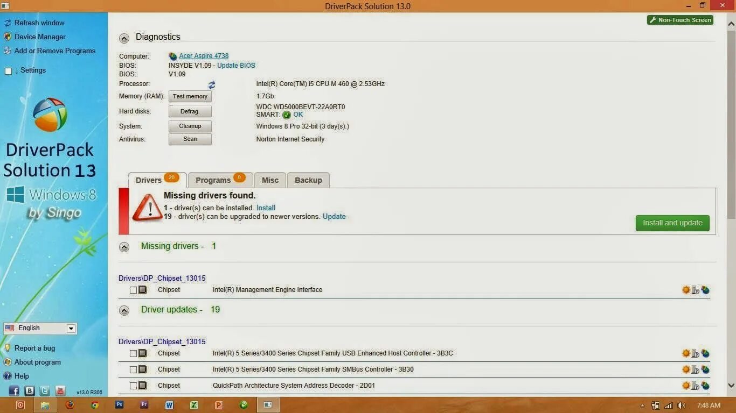Click the sun icon in Management Engine Interface row
This screenshot has height=413, width=736.
click(x=686, y=290)
